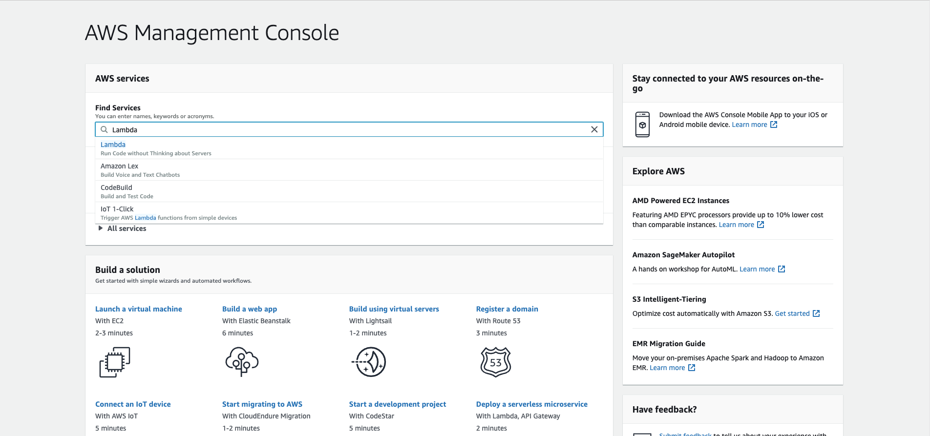
Task: Clear the Find Services search field
Action: [594, 129]
